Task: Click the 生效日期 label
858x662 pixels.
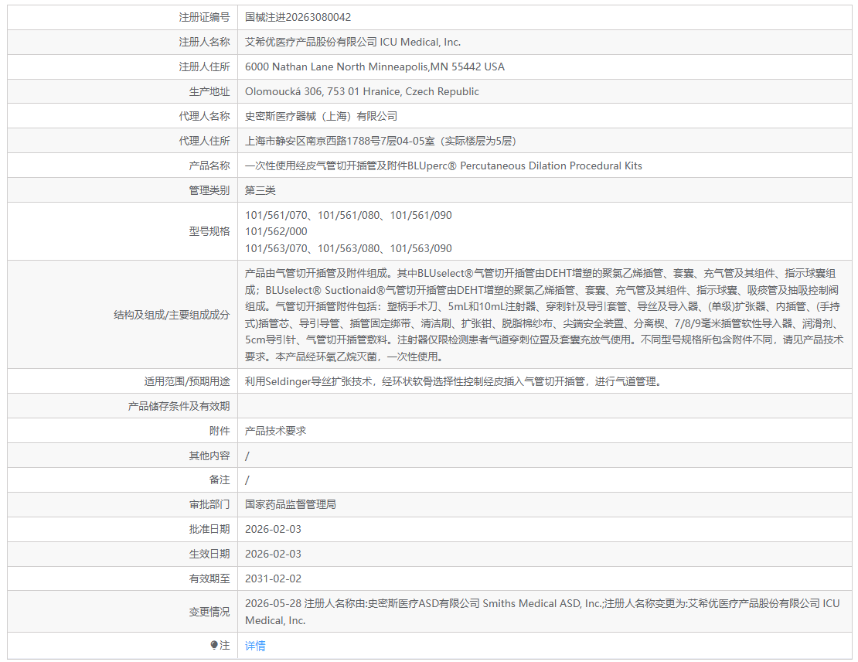Action: coord(209,555)
